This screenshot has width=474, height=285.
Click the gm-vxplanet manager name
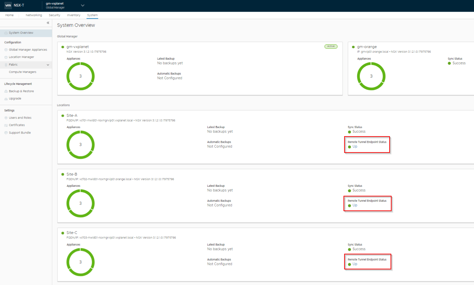[77, 47]
